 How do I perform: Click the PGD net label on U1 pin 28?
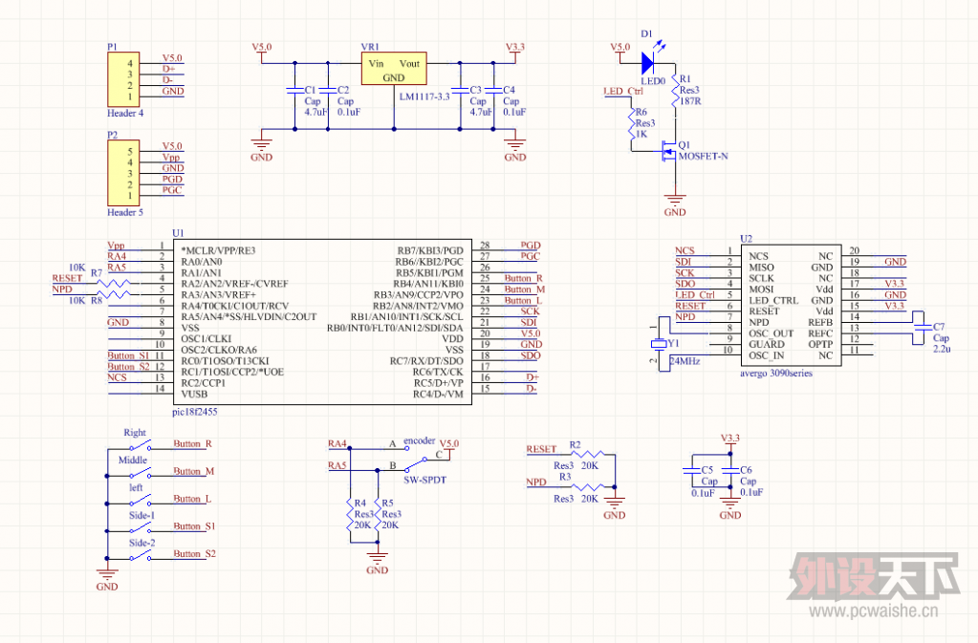tap(531, 245)
